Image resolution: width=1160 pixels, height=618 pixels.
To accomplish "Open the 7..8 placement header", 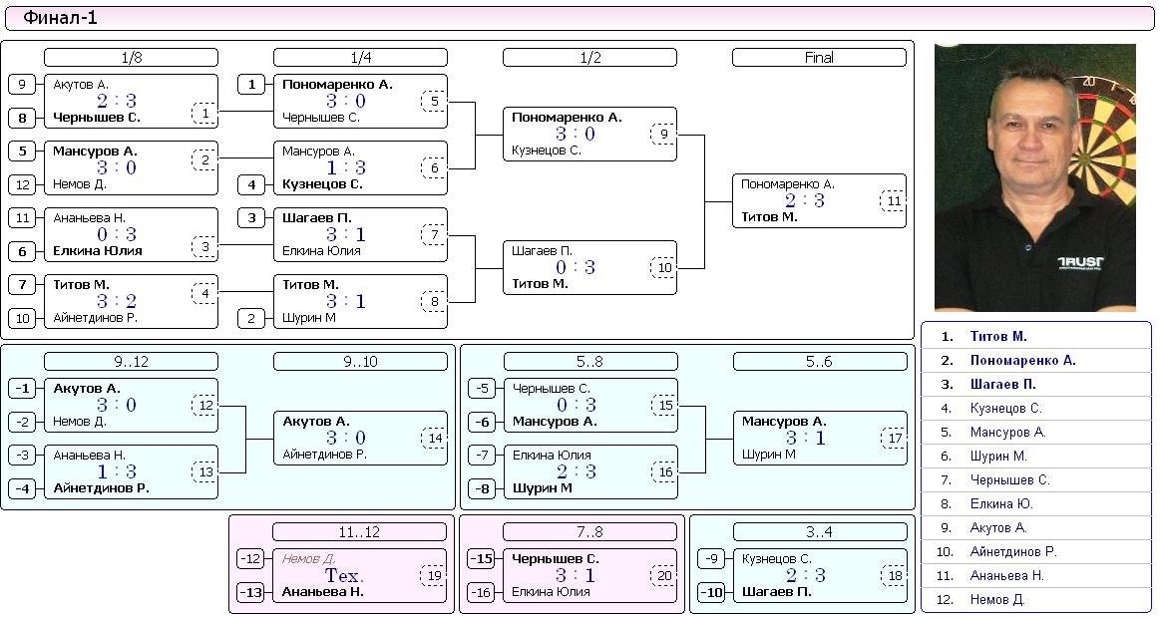I will click(x=589, y=531).
